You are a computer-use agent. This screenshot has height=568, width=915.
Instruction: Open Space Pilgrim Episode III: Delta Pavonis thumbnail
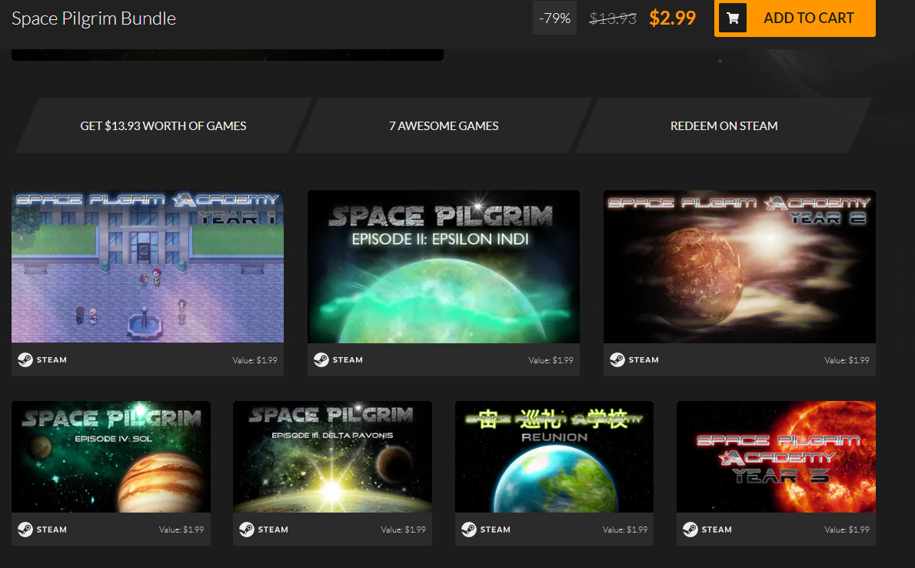tap(333, 457)
